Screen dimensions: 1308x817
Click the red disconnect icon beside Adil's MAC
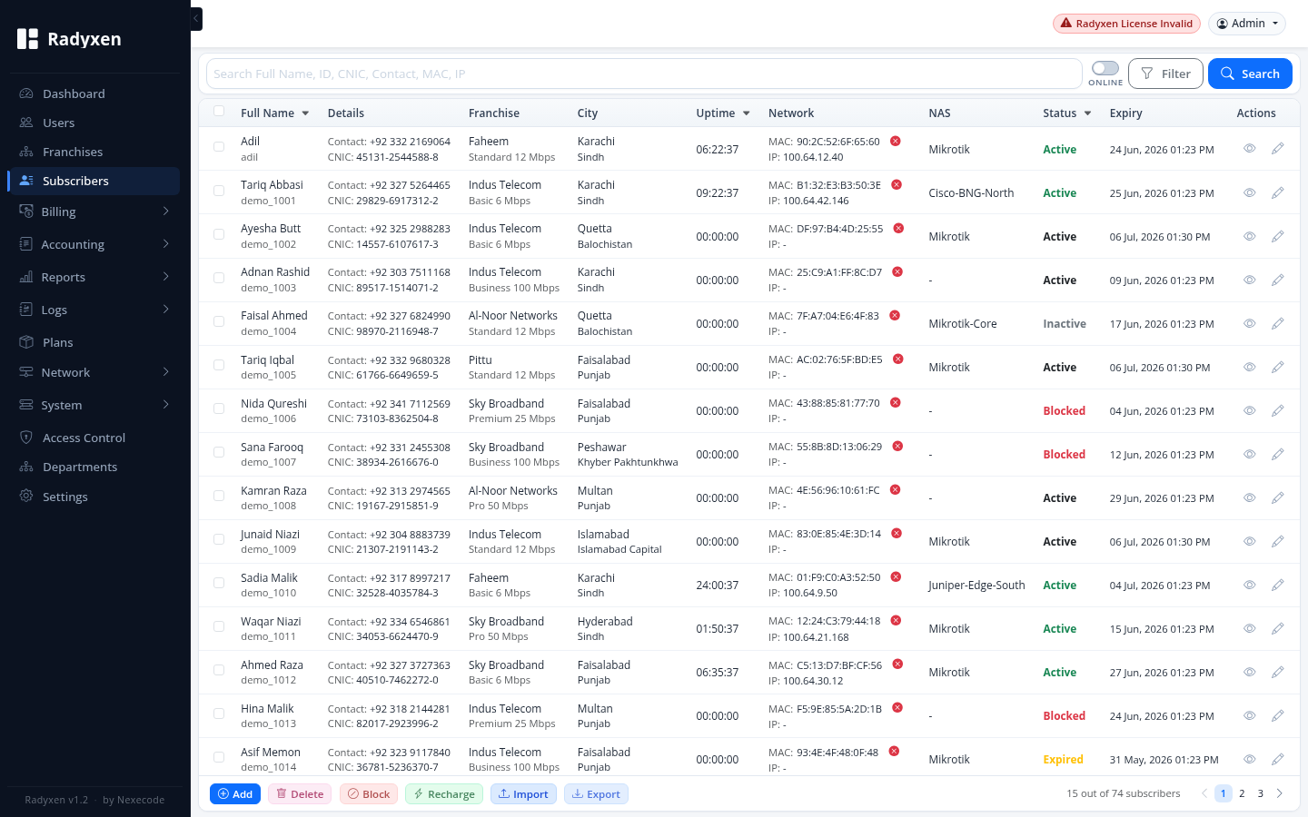coord(895,141)
